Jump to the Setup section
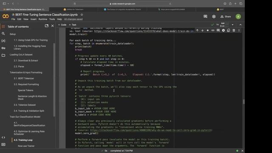Image resolution: width=272 pixels, height=153 pixels. [13, 34]
